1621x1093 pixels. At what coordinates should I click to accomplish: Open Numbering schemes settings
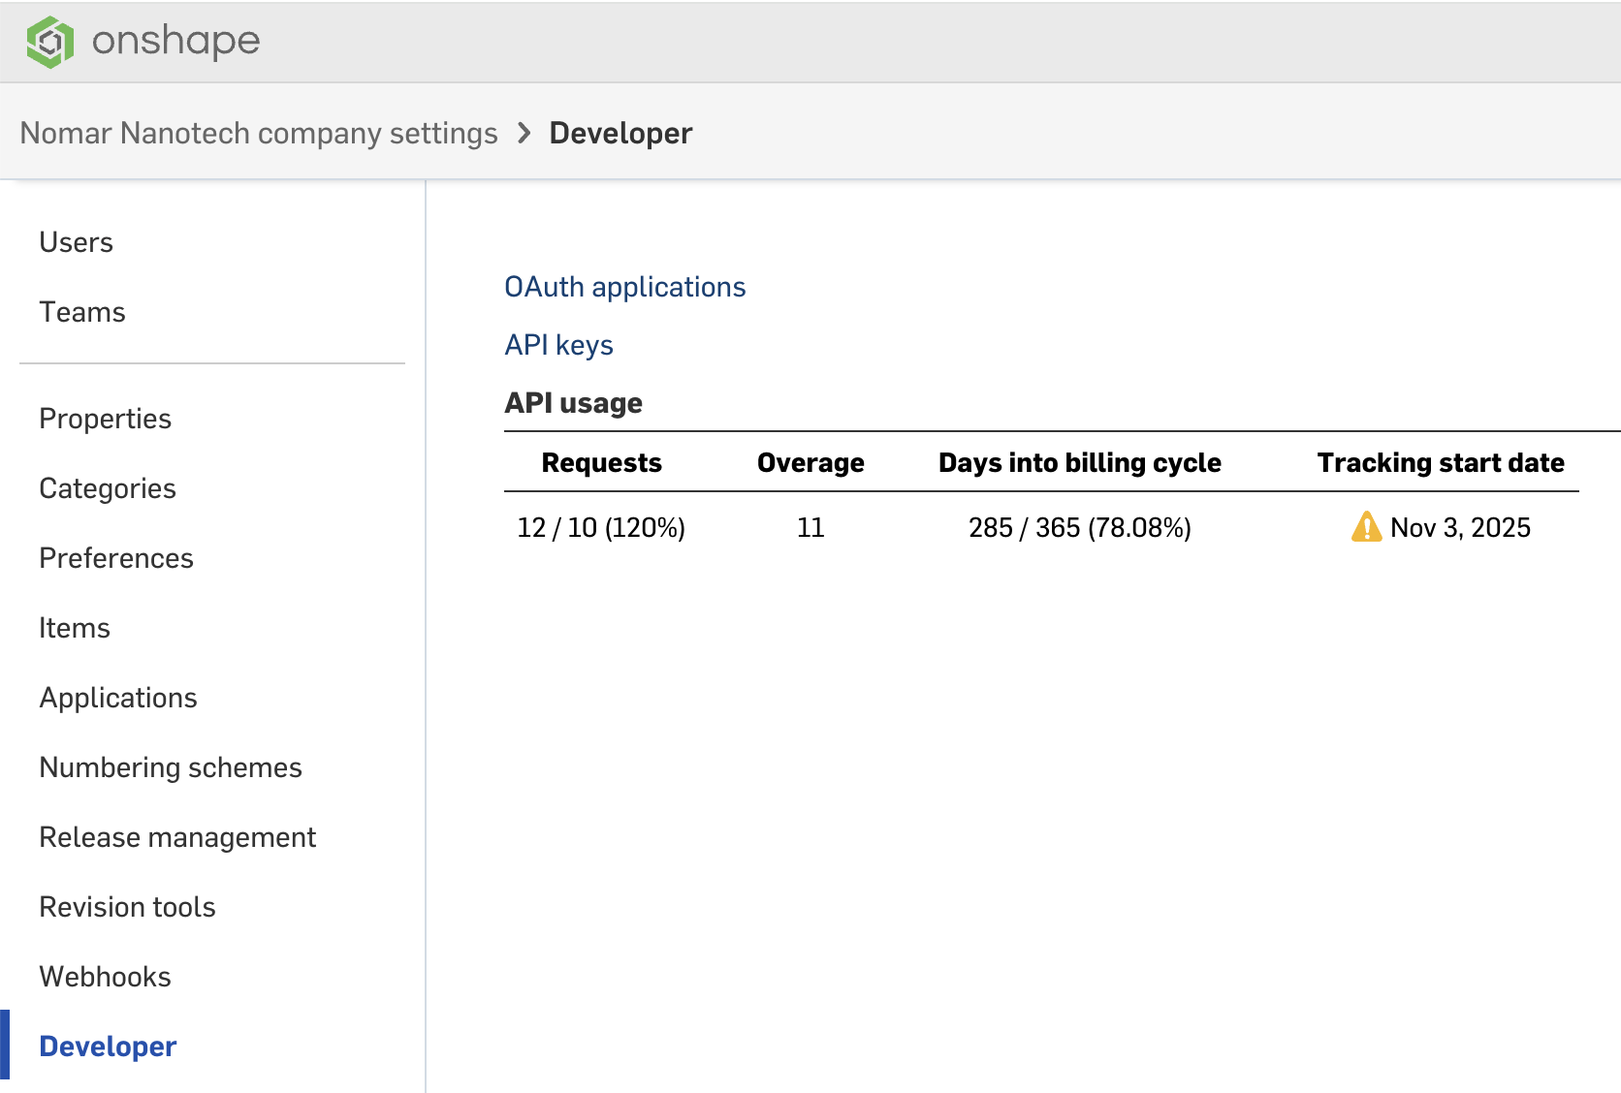pos(170,767)
